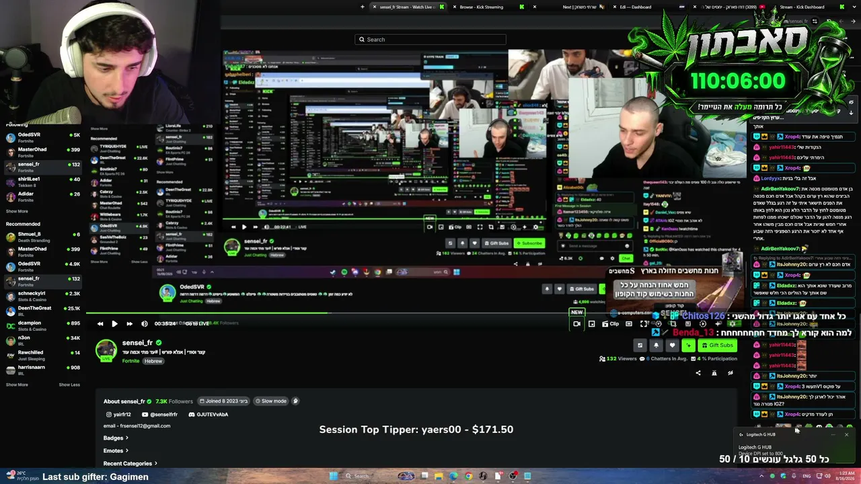Show hidden system tray icons

[x=761, y=477]
